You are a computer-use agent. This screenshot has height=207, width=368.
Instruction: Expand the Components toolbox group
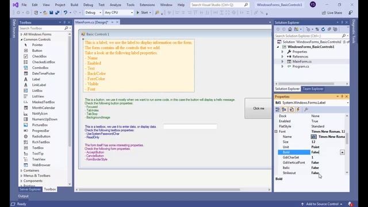tap(22, 181)
